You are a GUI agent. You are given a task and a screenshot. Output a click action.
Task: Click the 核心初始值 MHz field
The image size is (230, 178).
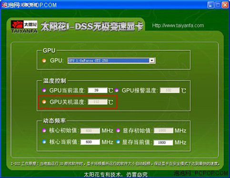click(x=90, y=131)
